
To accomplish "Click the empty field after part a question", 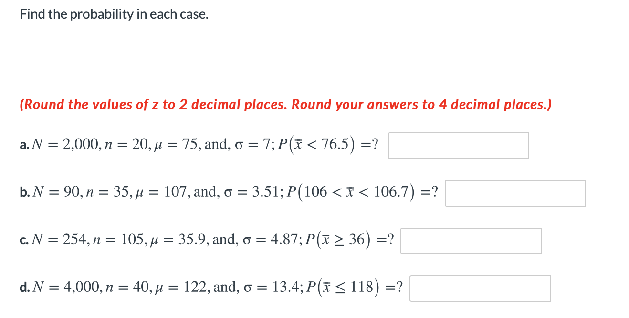I will pyautogui.click(x=458, y=146).
